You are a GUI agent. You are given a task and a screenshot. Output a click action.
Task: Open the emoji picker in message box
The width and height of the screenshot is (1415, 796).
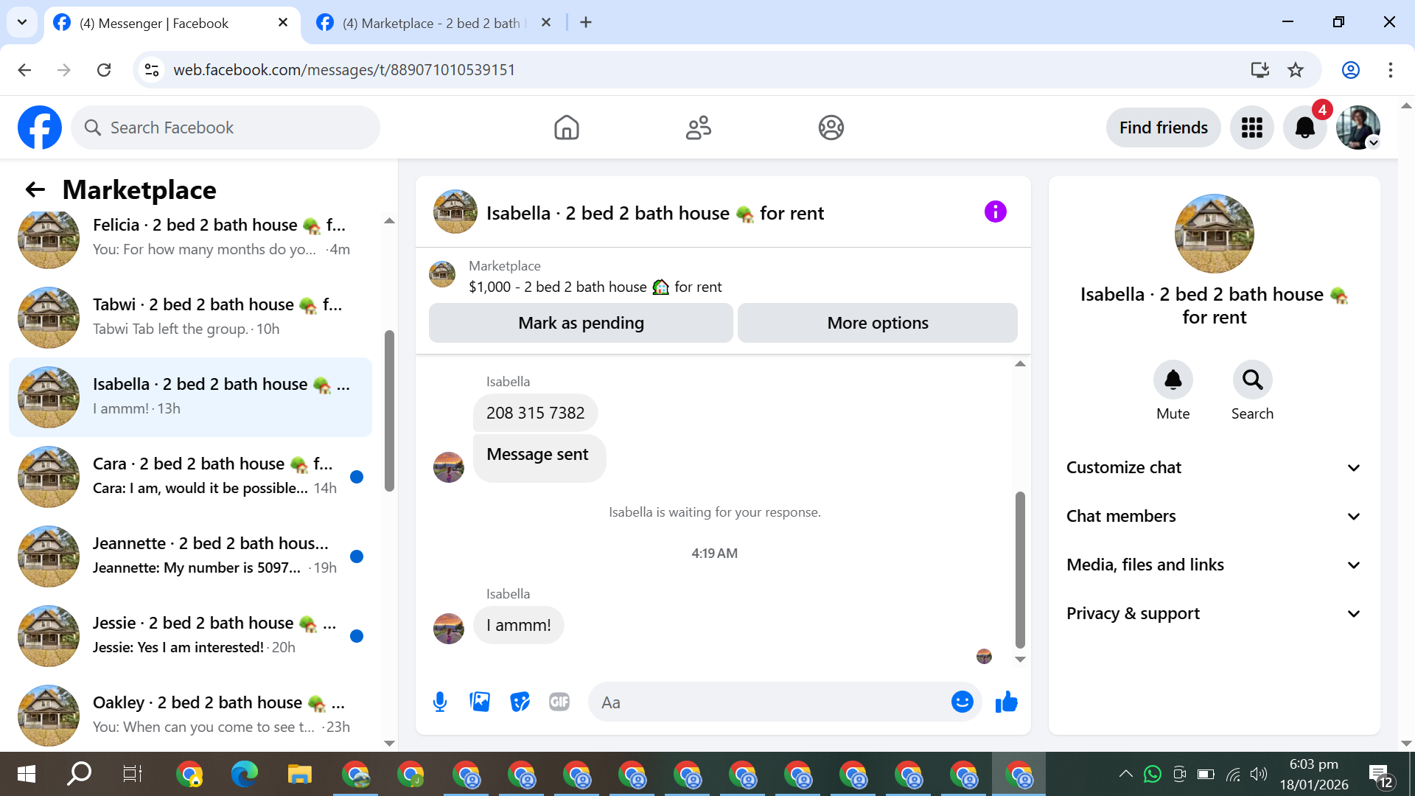pos(962,702)
